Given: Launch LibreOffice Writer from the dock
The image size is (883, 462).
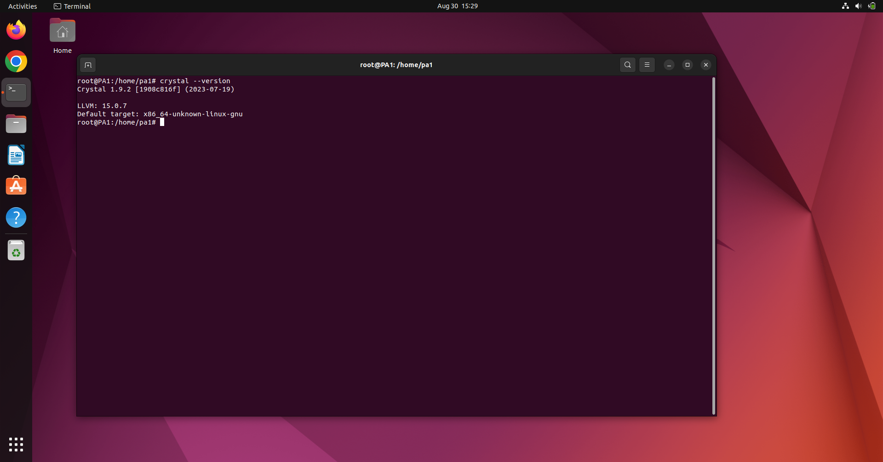Looking at the screenshot, I should (16, 155).
